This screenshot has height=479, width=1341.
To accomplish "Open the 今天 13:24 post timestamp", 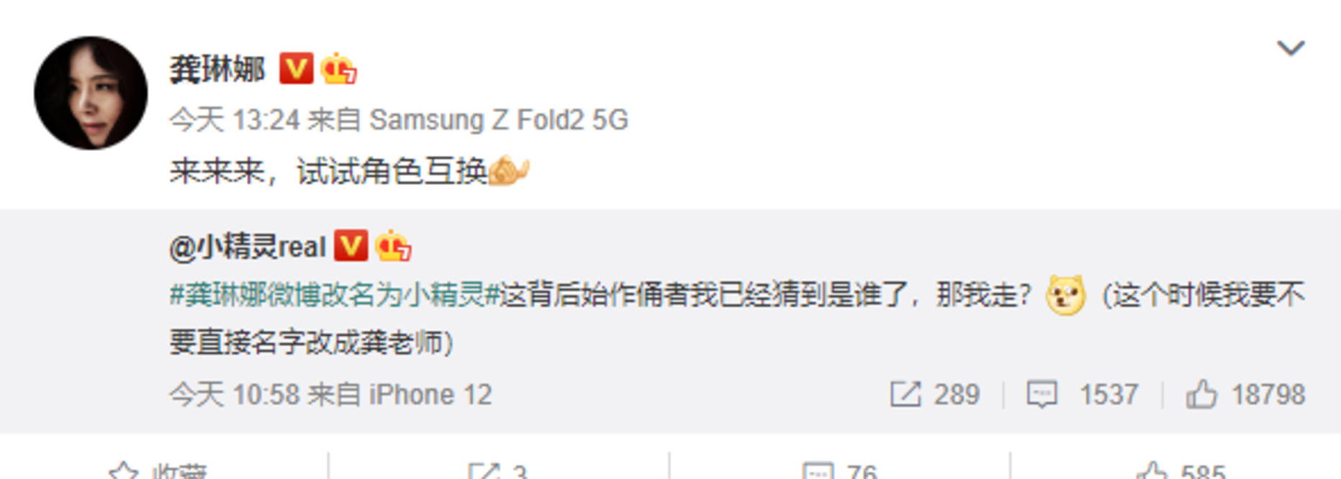I will pyautogui.click(x=234, y=119).
